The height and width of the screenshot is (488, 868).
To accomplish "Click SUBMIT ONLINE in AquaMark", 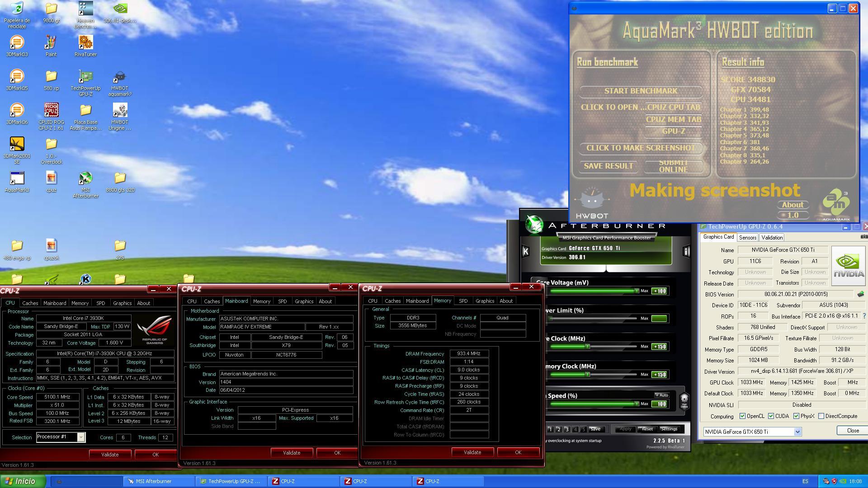I will coord(673,166).
